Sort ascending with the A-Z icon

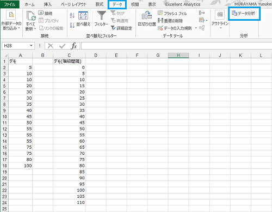pyautogui.click(x=72, y=15)
